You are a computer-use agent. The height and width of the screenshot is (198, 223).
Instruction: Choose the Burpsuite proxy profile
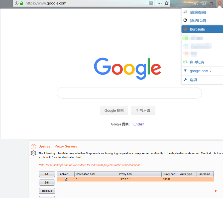[x=202, y=29]
